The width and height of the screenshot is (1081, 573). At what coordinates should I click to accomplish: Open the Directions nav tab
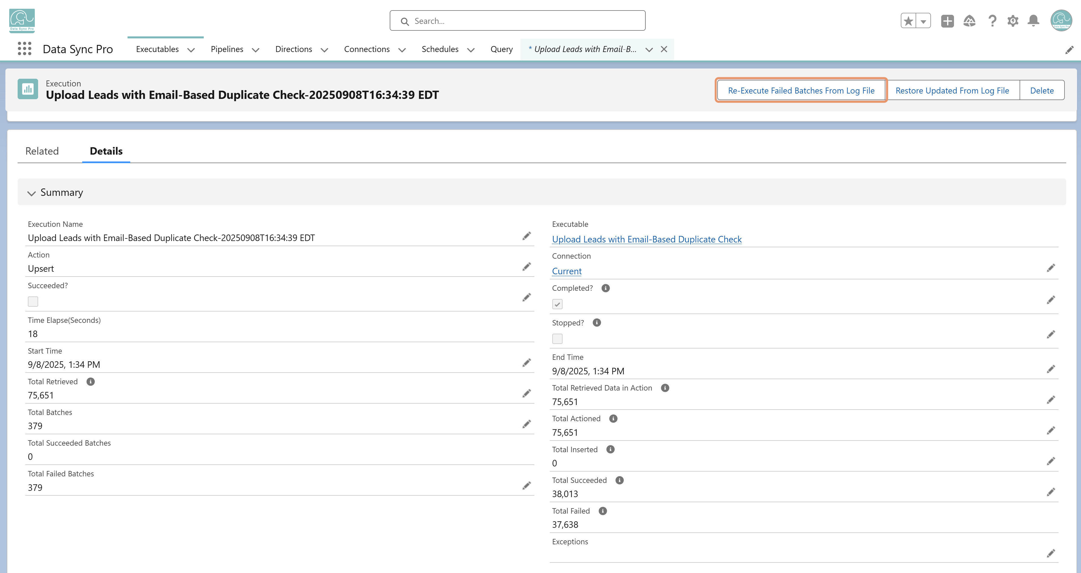click(293, 49)
